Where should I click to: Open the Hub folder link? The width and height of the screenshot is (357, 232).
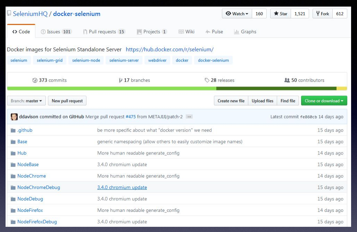pyautogui.click(x=22, y=153)
